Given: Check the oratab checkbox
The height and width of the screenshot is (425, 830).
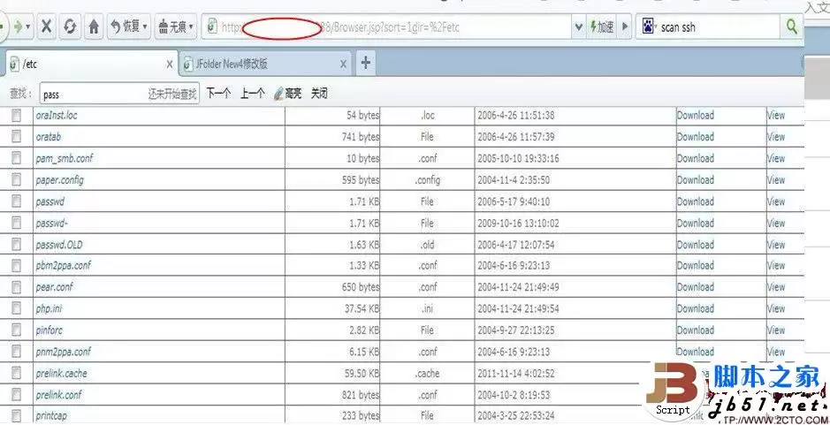Looking at the screenshot, I should (16, 137).
